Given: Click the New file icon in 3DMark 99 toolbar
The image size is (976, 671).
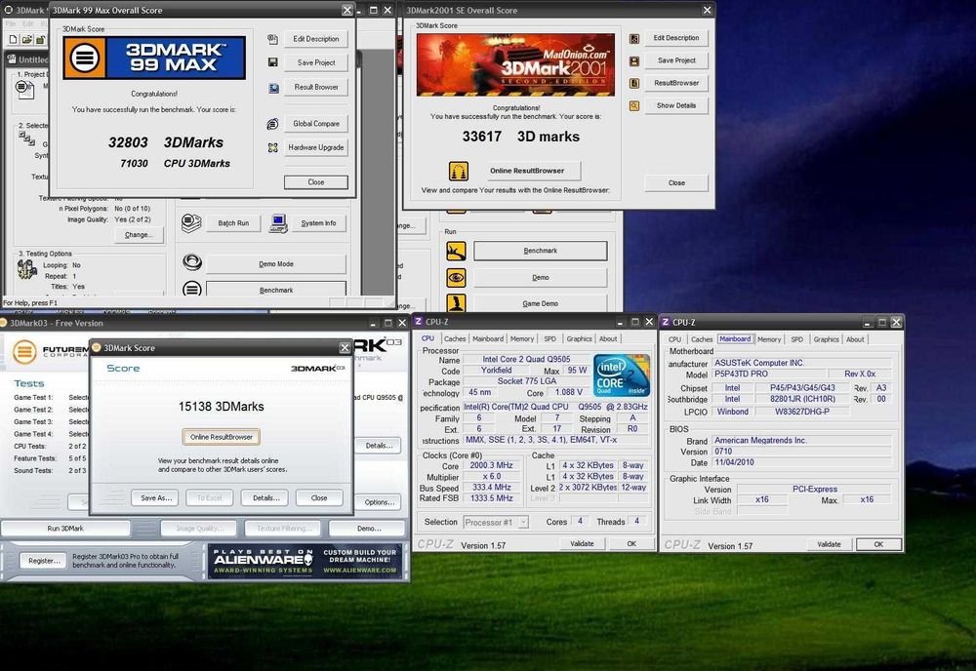Looking at the screenshot, I should coord(13,39).
